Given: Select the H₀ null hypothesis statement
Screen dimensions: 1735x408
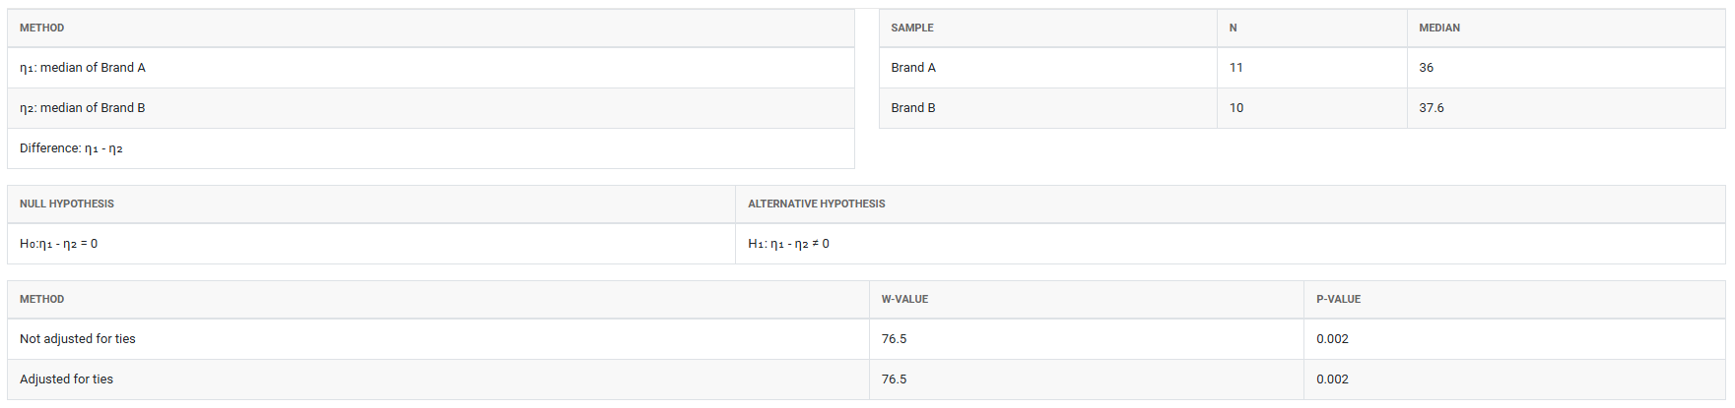Looking at the screenshot, I should pos(59,244).
